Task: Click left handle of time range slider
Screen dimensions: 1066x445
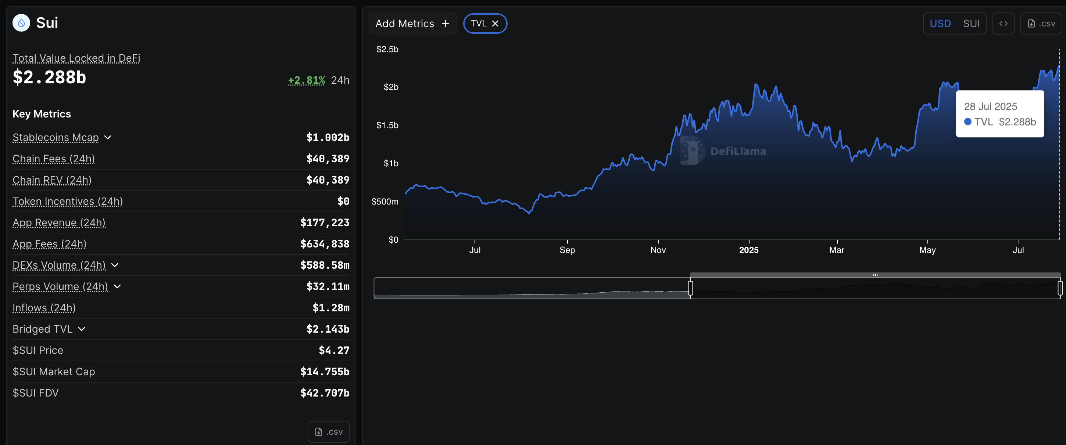Action: point(690,288)
